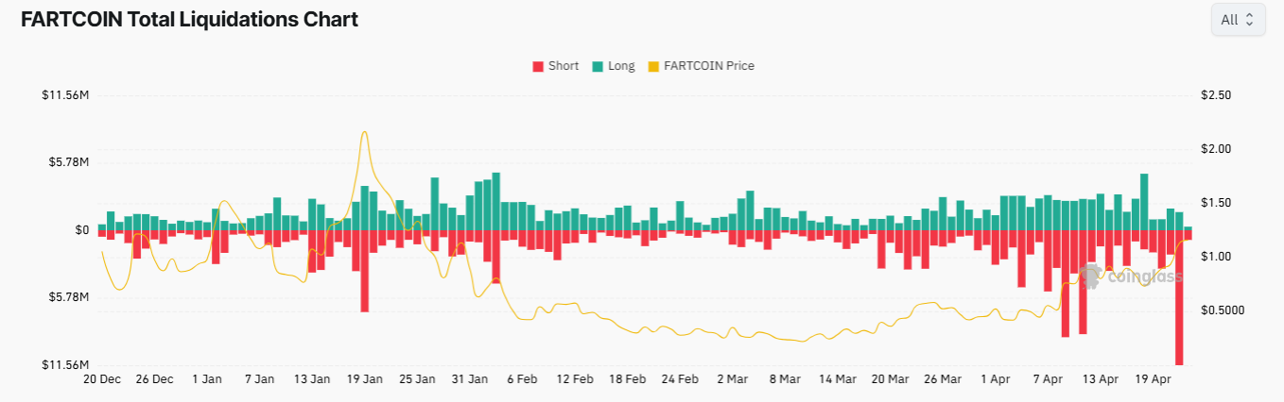1284x402 pixels.
Task: Click the $2.00 price axis label
Action: (1215, 149)
